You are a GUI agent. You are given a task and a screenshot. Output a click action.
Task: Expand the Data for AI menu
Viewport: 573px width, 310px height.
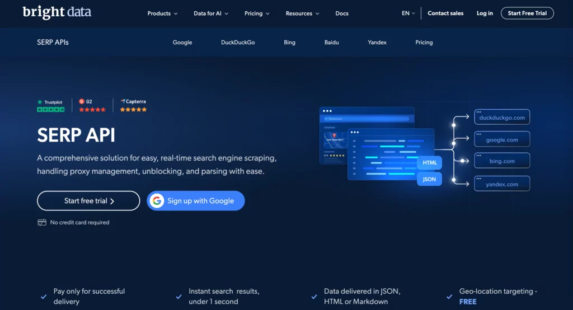tap(211, 13)
